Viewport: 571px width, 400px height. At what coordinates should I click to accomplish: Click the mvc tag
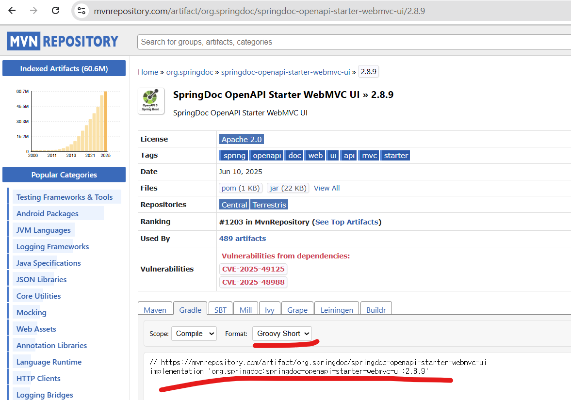click(369, 156)
